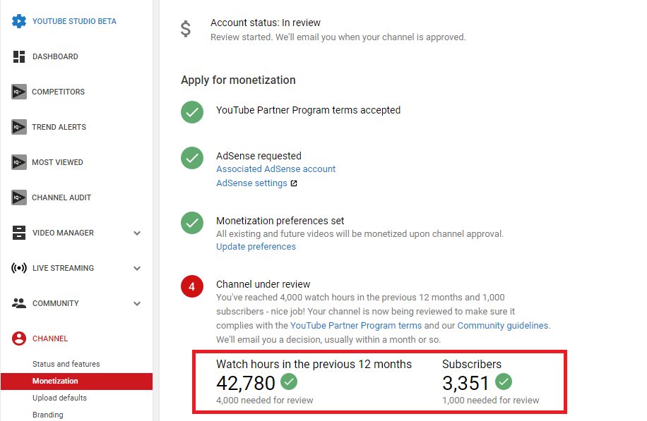Click the red Channel person icon

tap(19, 338)
